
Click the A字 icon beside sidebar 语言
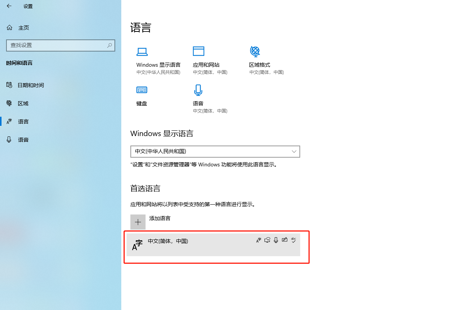tap(9, 122)
